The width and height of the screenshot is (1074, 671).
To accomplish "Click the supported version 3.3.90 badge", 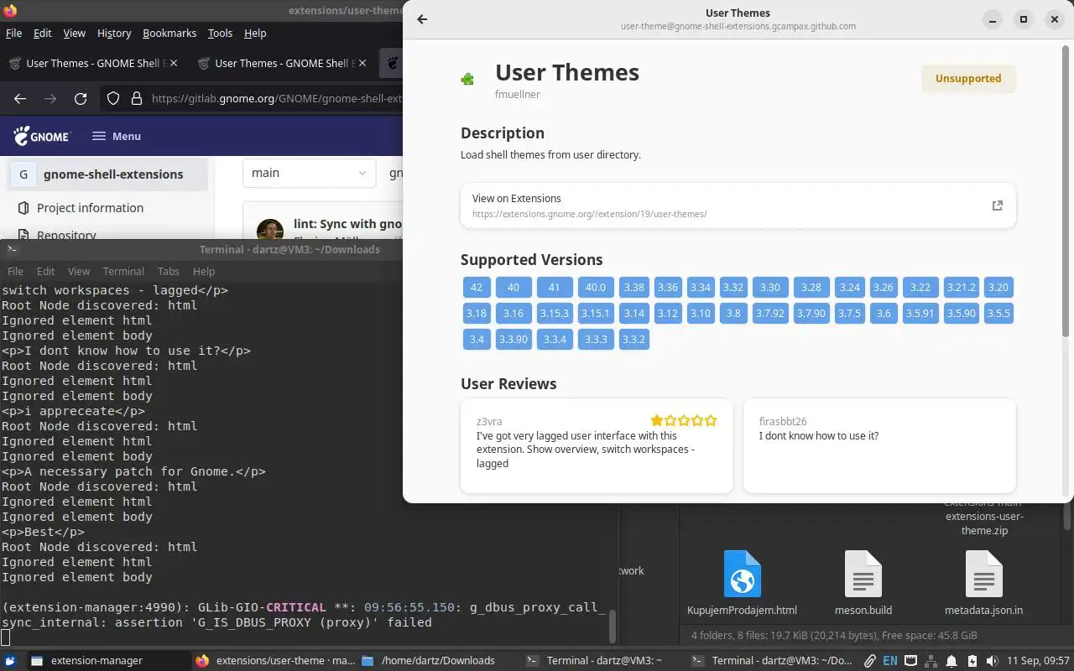I will click(514, 339).
